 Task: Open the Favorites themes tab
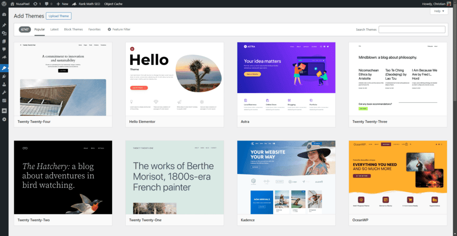pyautogui.click(x=94, y=29)
